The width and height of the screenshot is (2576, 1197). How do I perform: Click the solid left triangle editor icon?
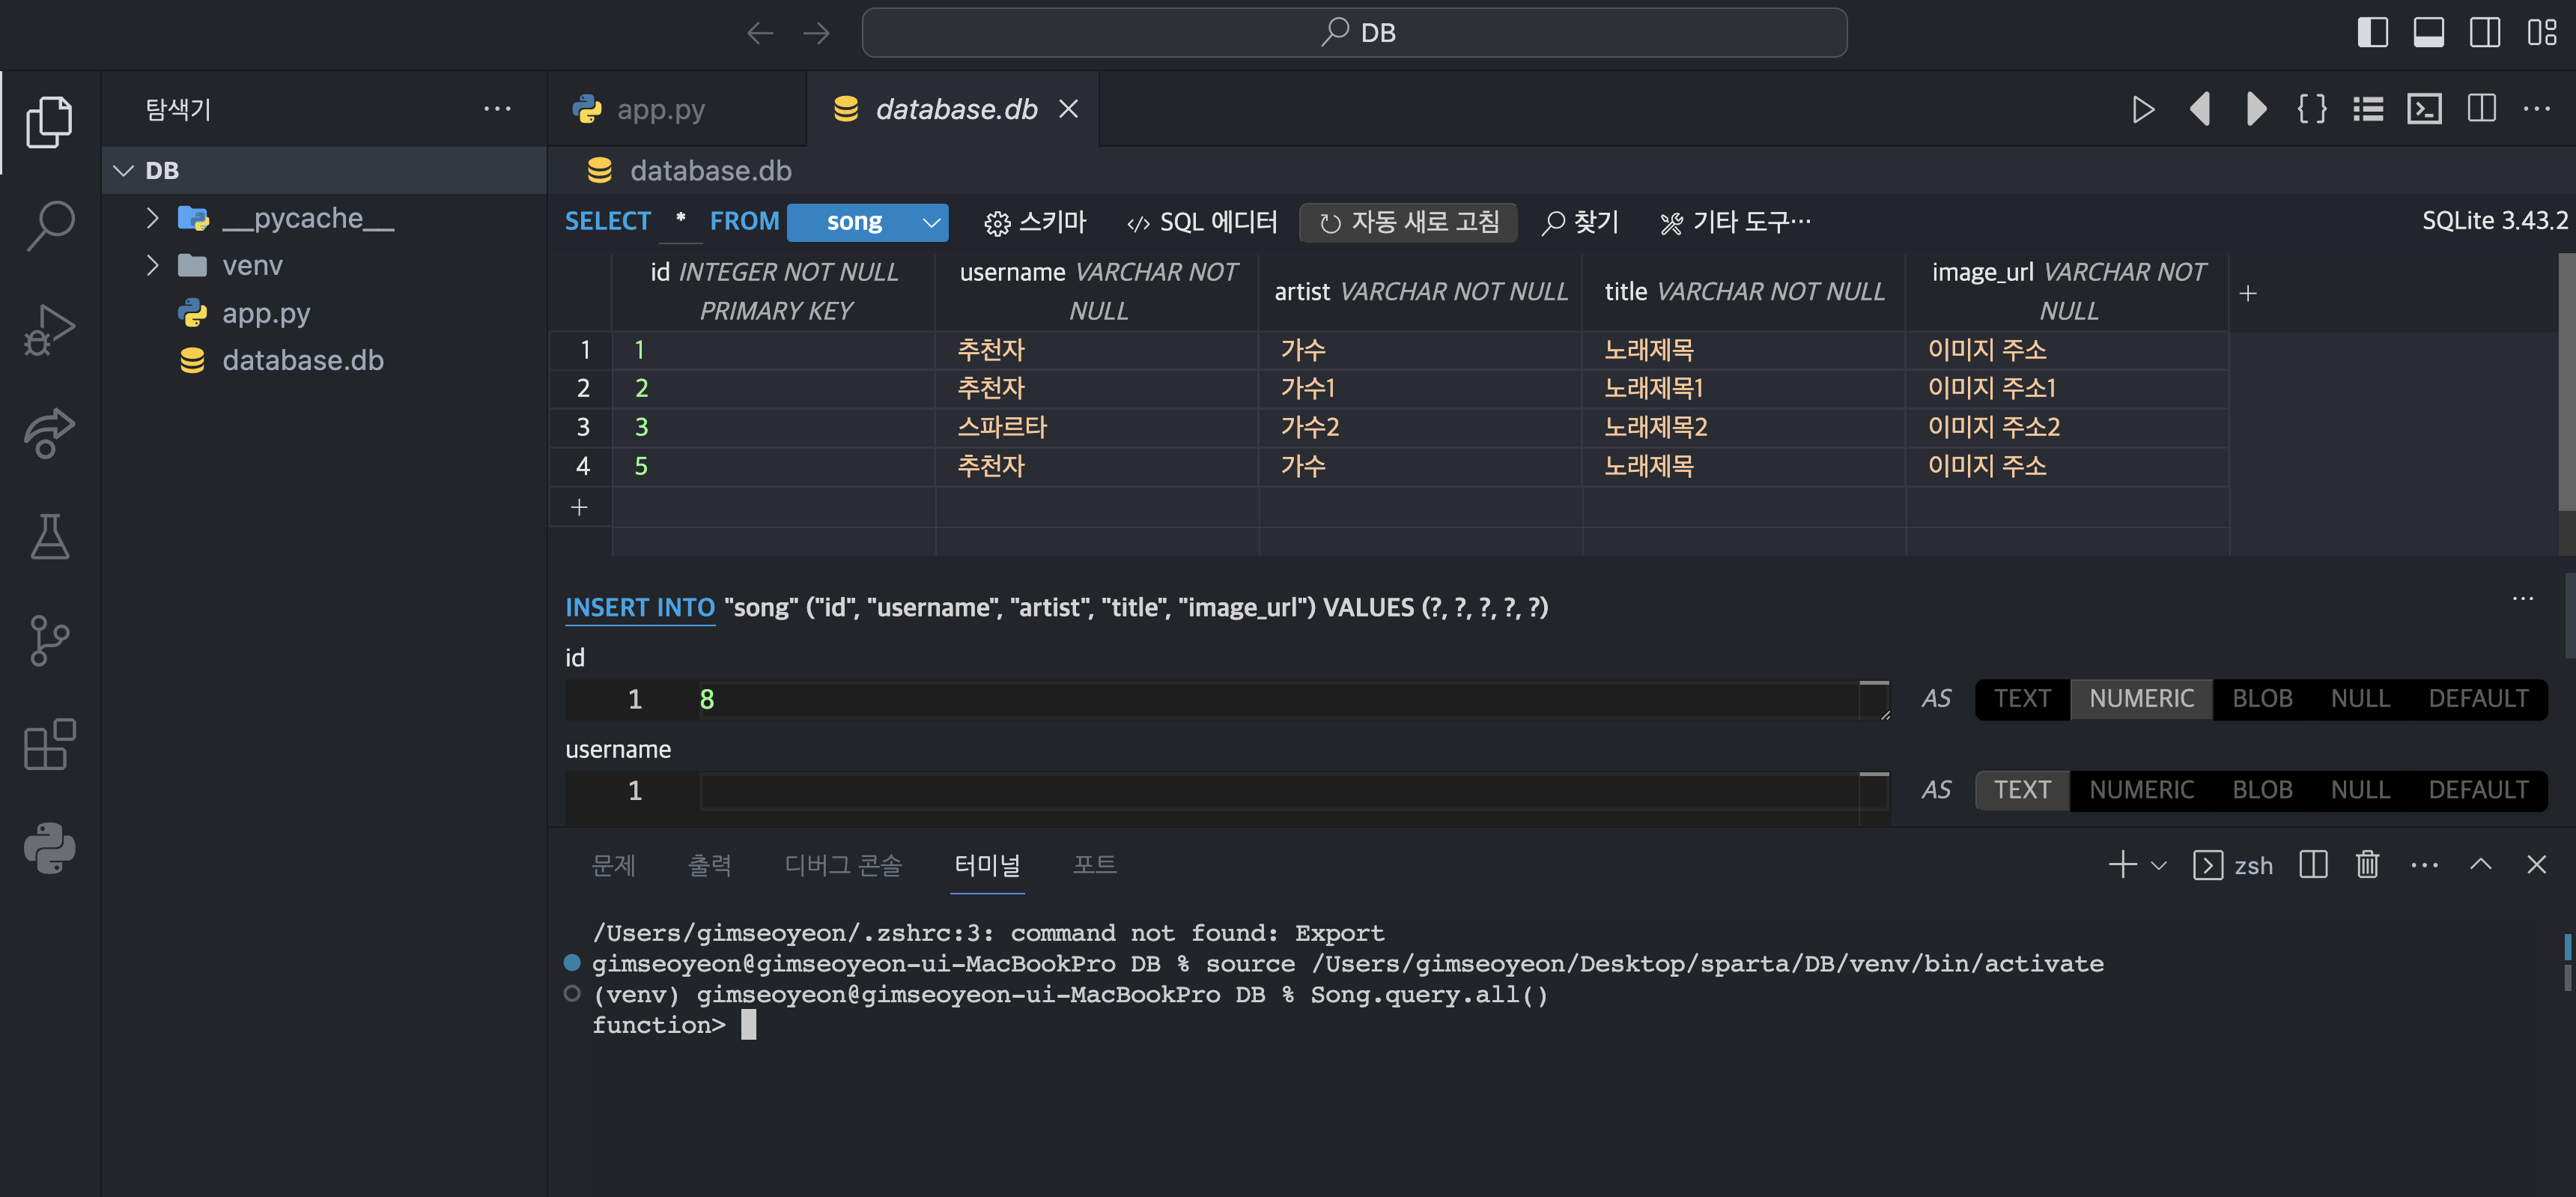click(x=2200, y=109)
